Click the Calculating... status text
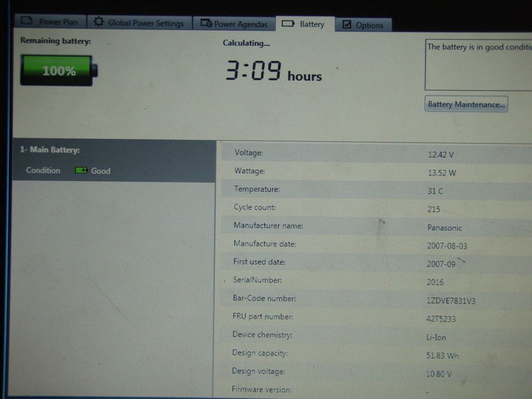 (246, 43)
